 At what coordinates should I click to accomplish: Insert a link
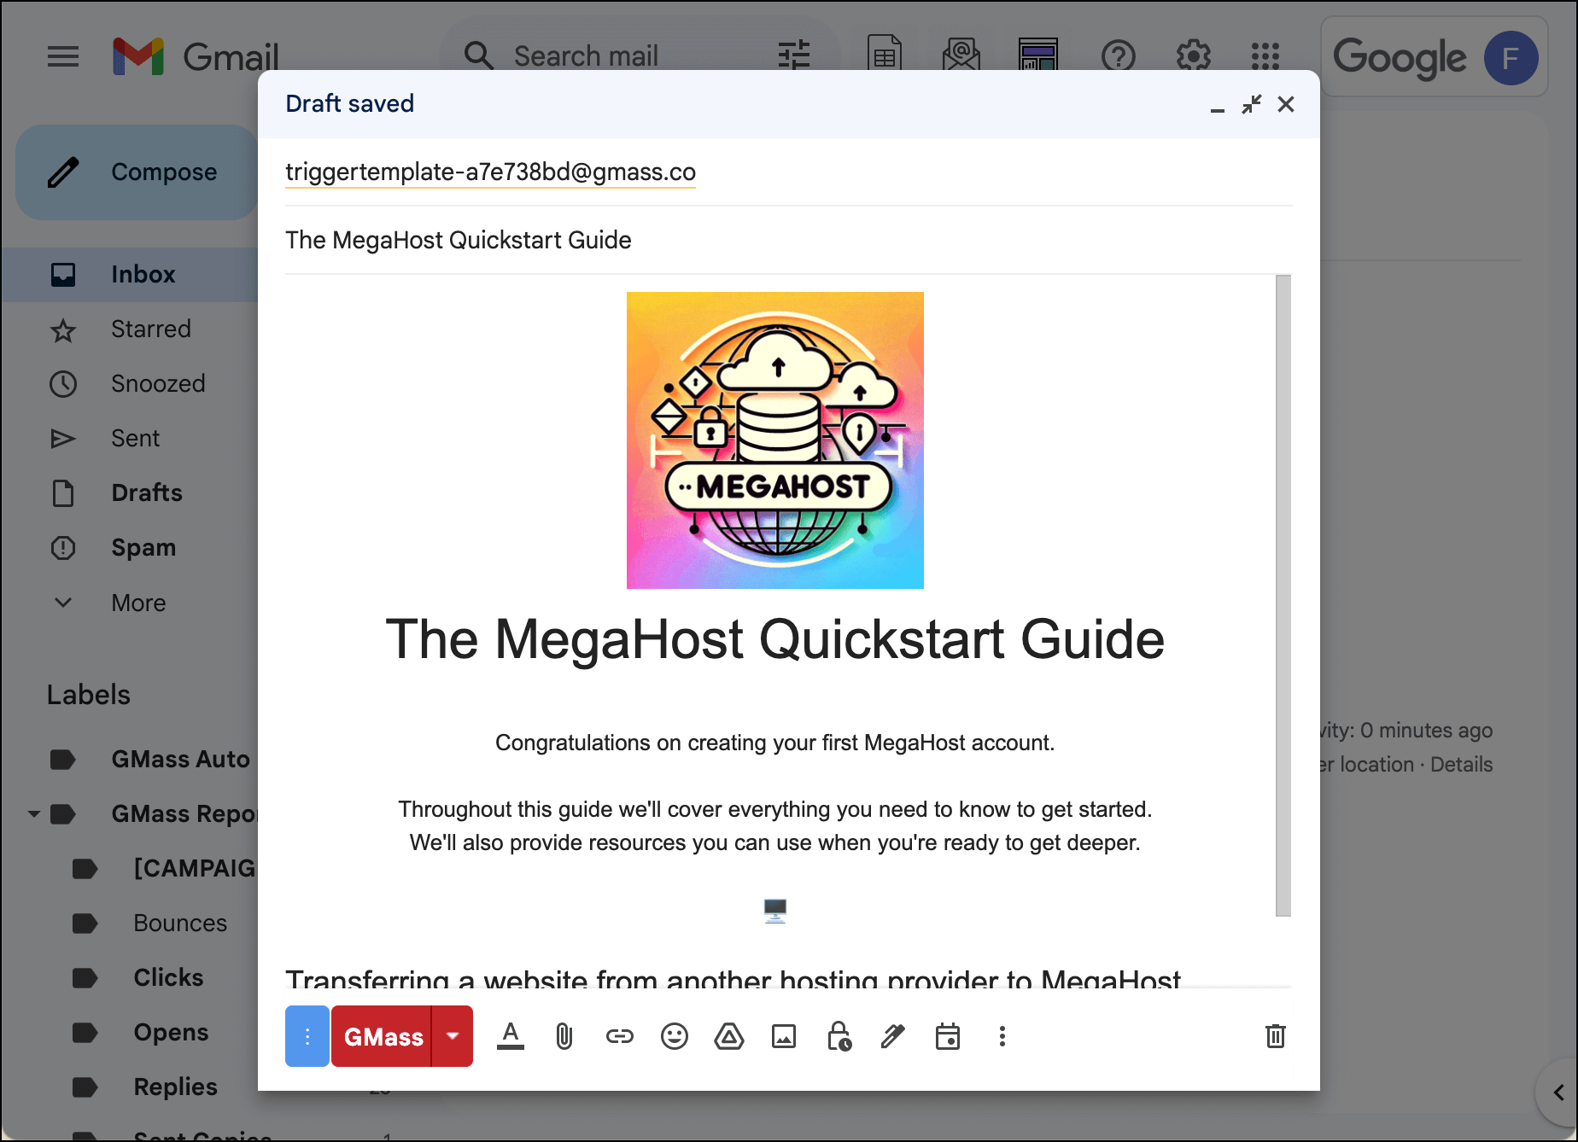tap(620, 1036)
